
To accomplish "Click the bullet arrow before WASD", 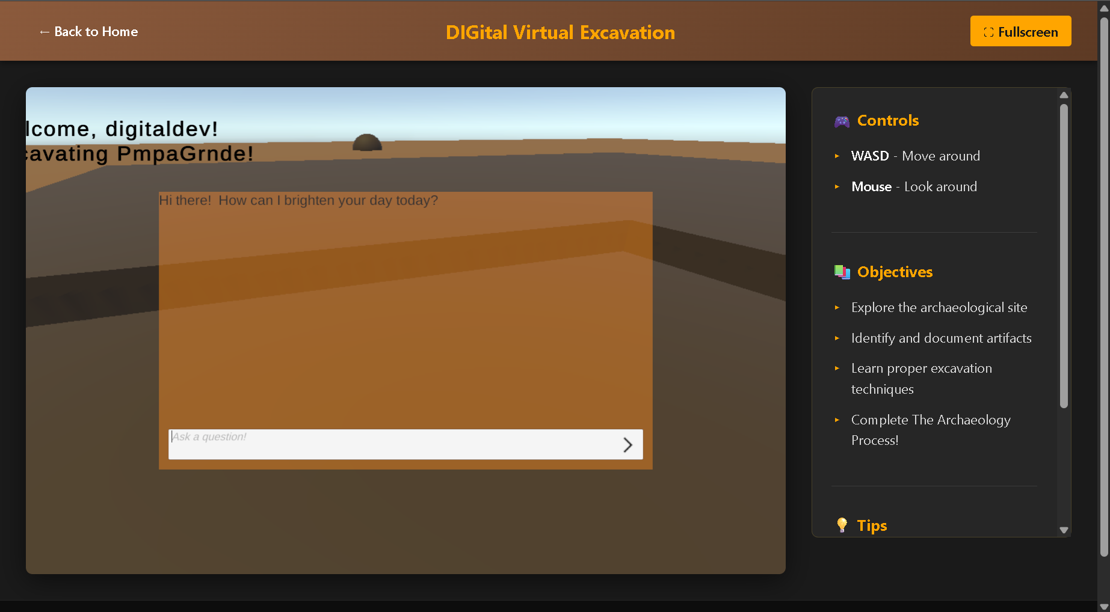I will coord(837,156).
